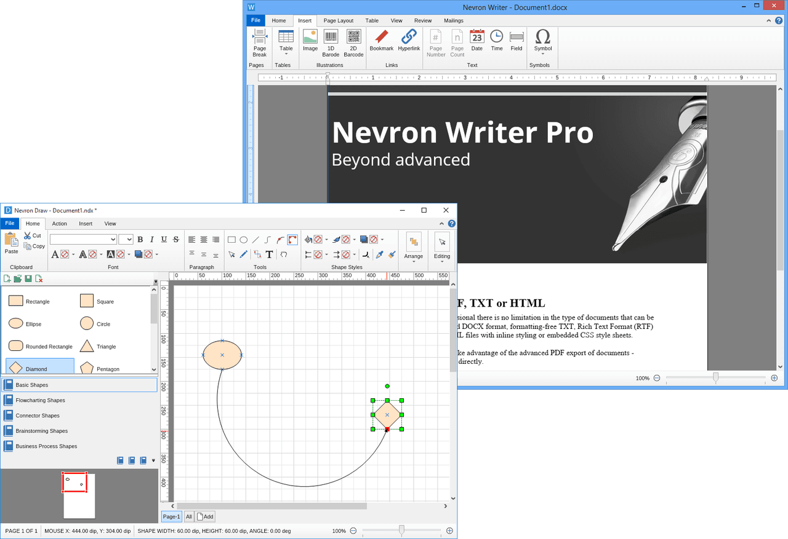Toggle Bold in Draw's Font group
788x539 pixels.
click(x=140, y=240)
